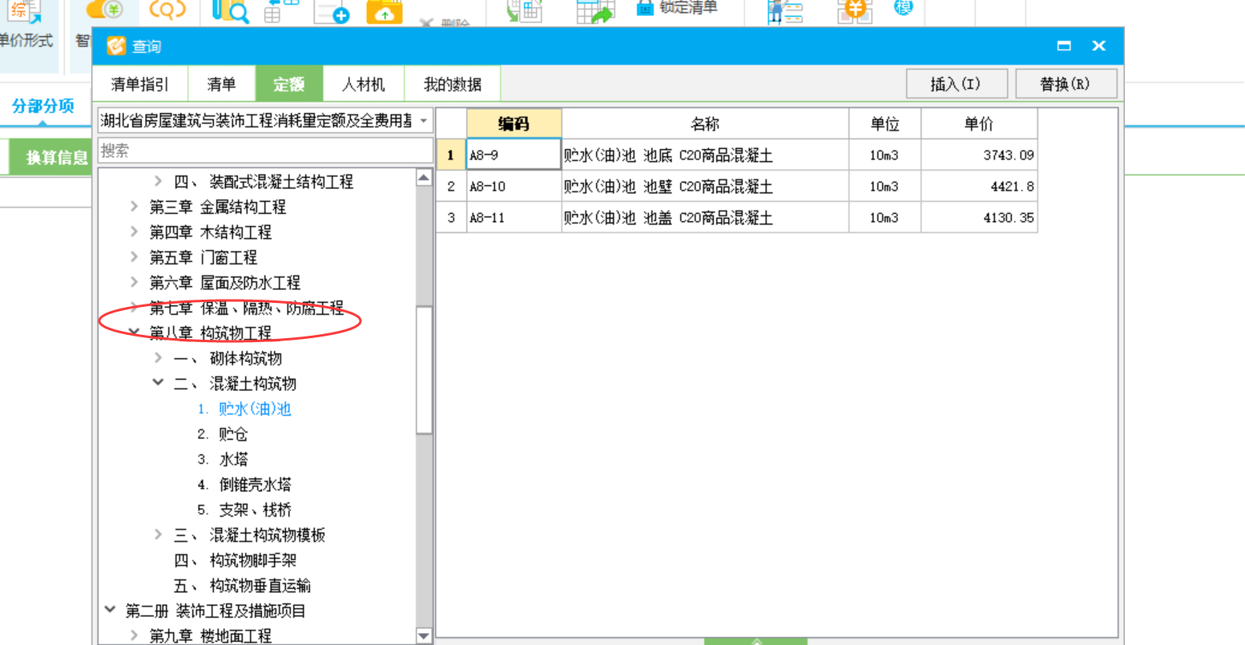
Task: Click the 单位 column header
Action: pos(885,123)
